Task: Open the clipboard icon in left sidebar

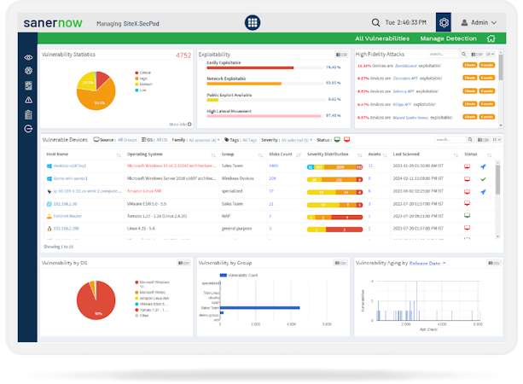Action: (x=28, y=114)
